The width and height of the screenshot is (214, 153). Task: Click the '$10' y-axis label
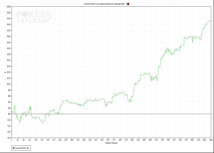pyautogui.click(x=9, y=84)
